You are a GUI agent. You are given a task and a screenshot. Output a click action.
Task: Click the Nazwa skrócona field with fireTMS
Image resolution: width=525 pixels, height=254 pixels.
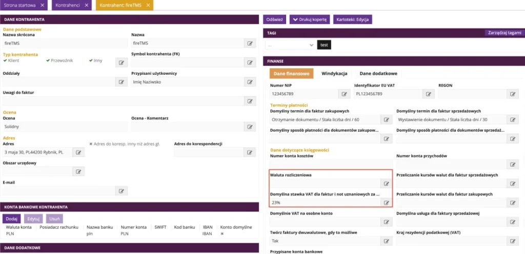tap(65, 43)
